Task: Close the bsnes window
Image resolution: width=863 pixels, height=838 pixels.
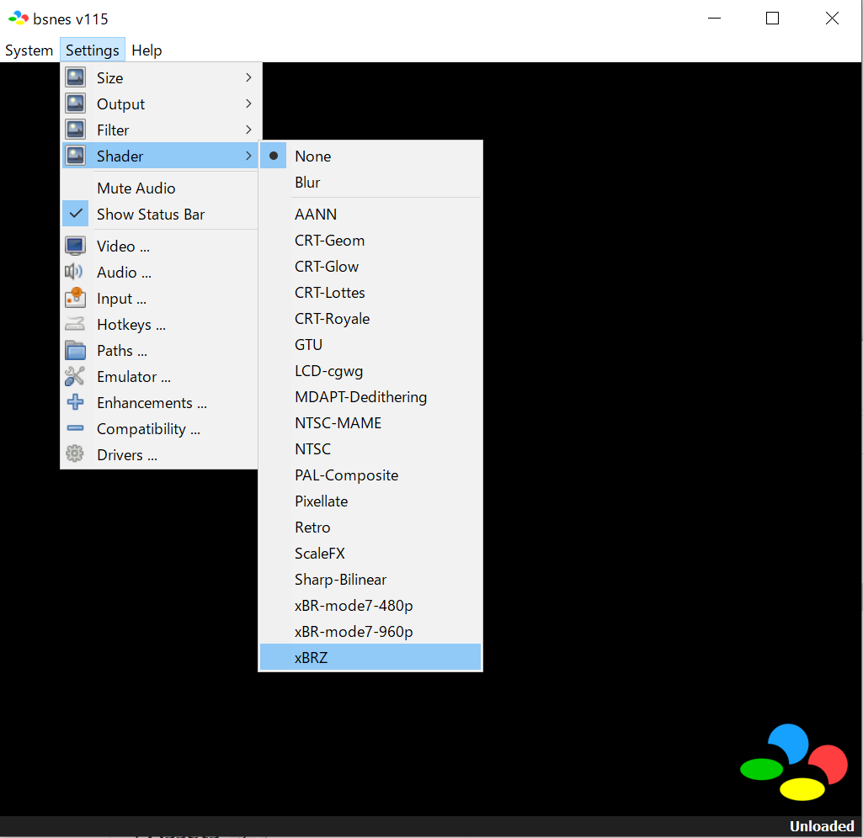Action: tap(832, 19)
